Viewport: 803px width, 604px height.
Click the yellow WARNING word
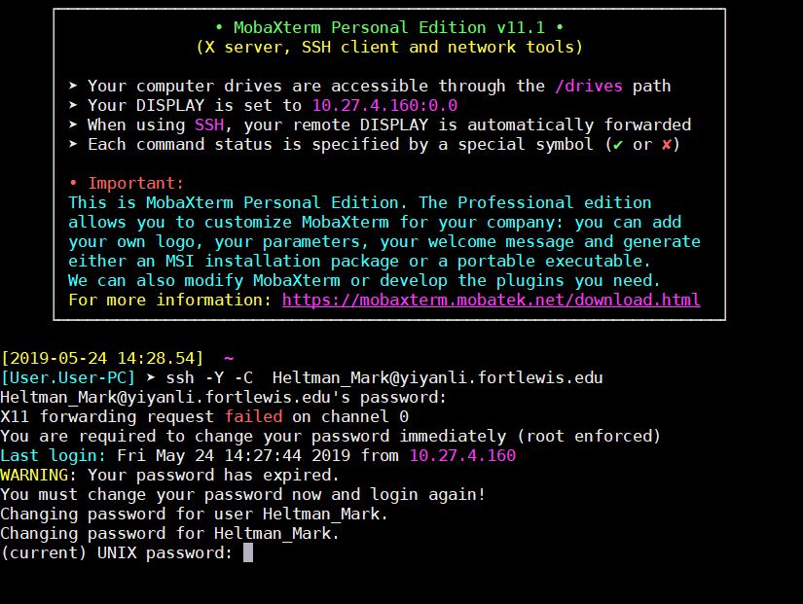click(34, 475)
